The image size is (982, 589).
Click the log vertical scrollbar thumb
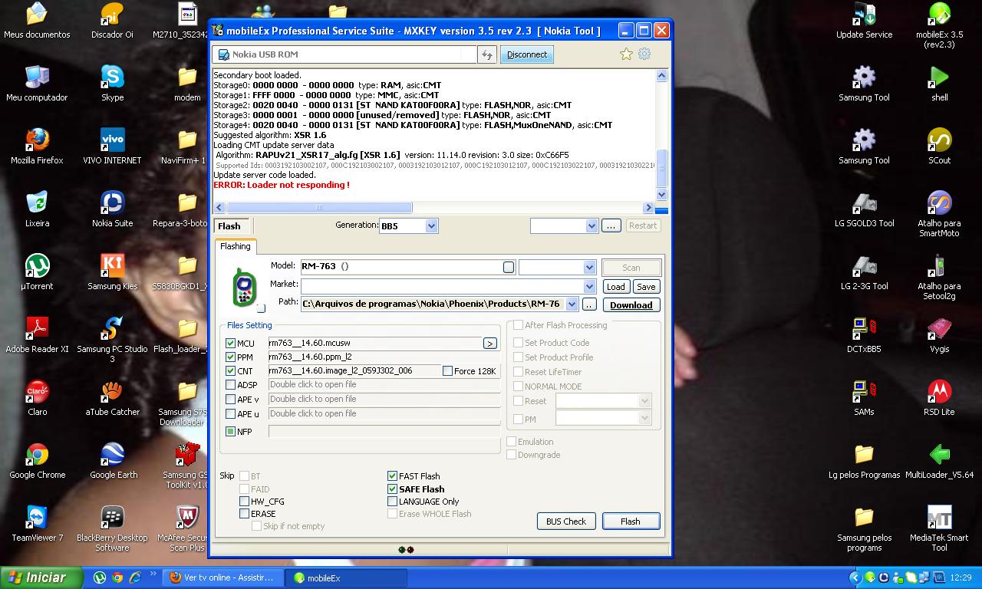[661, 168]
